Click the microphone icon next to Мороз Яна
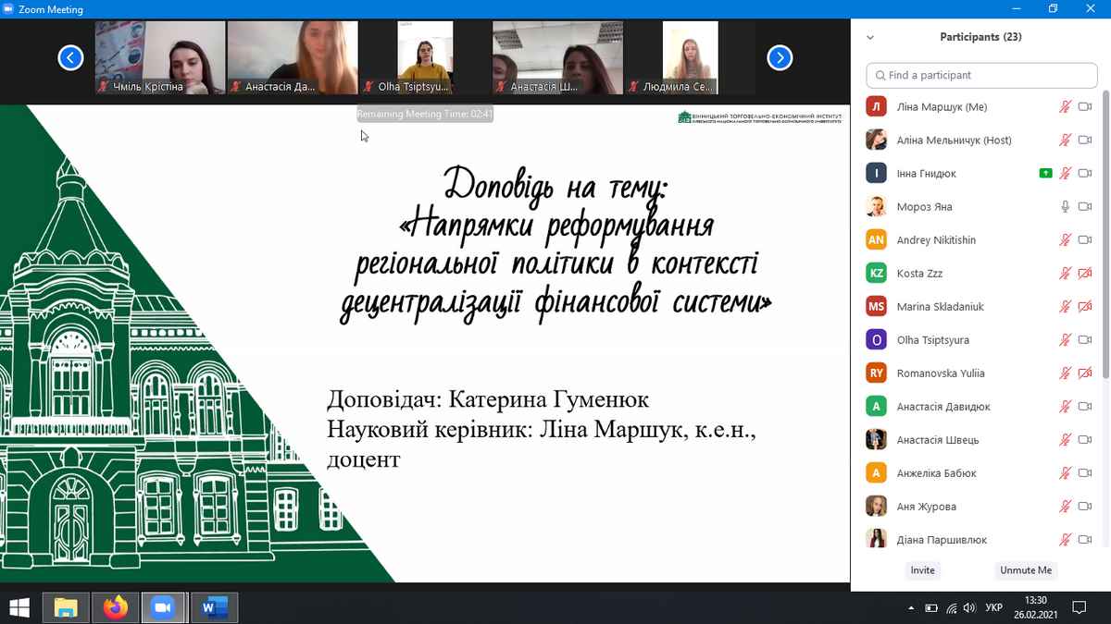The image size is (1111, 624). (x=1065, y=207)
